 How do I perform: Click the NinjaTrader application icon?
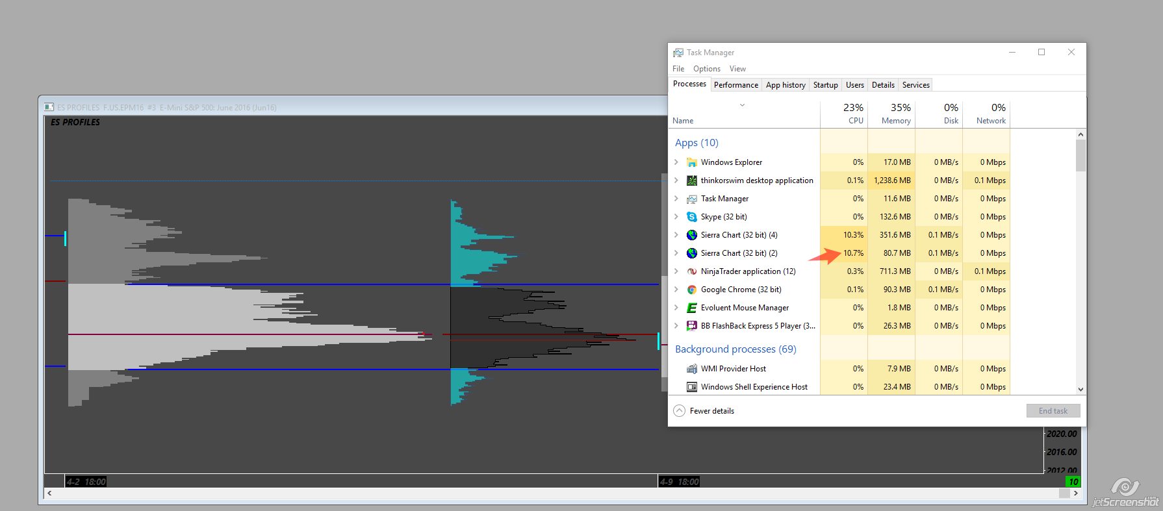point(692,271)
